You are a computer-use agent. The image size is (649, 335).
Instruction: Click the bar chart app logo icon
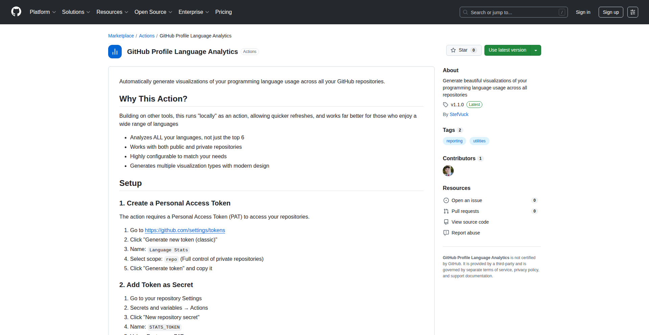pyautogui.click(x=115, y=52)
